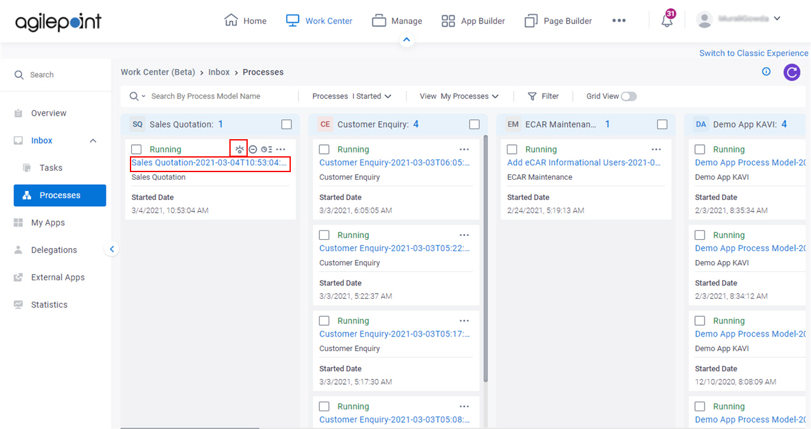811x429 pixels.
Task: Open Manage in top navigation
Action: (x=397, y=21)
